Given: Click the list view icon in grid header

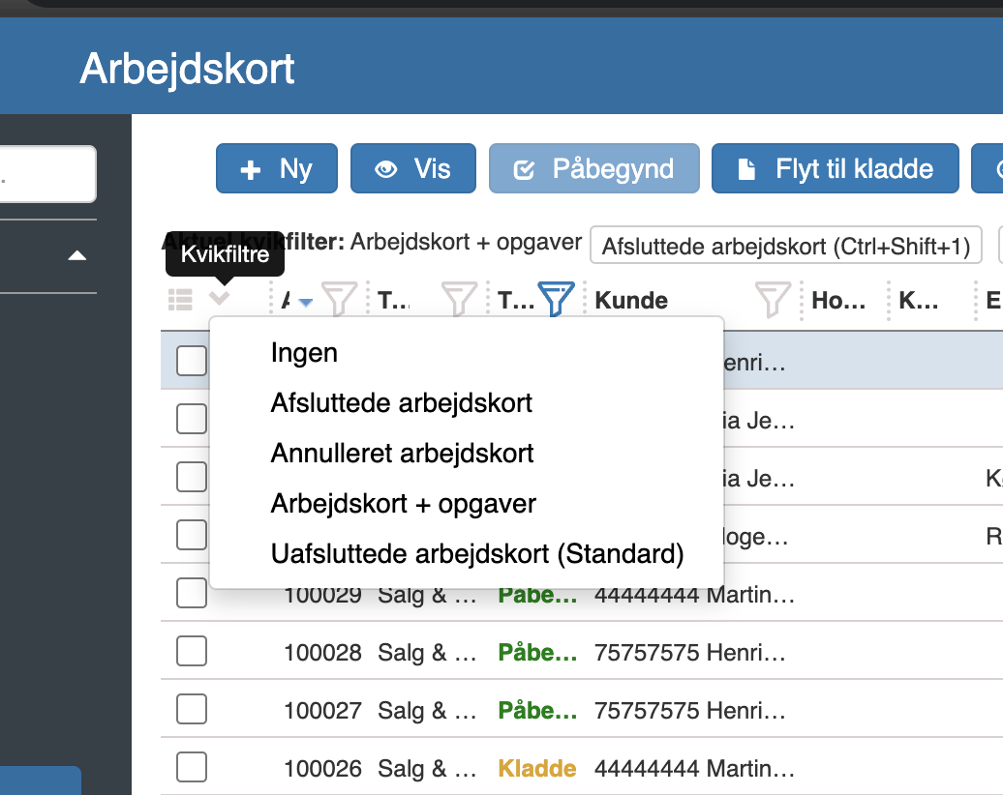Looking at the screenshot, I should pyautogui.click(x=180, y=299).
